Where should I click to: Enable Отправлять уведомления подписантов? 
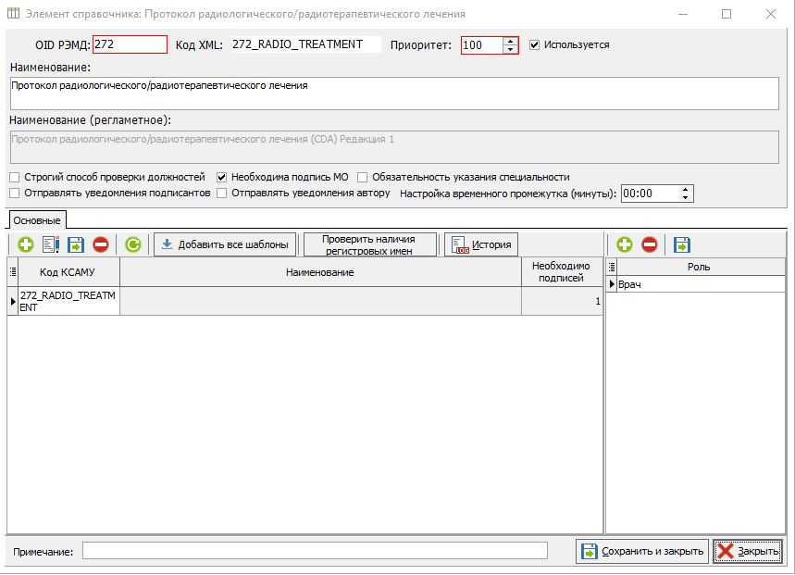(x=15, y=194)
